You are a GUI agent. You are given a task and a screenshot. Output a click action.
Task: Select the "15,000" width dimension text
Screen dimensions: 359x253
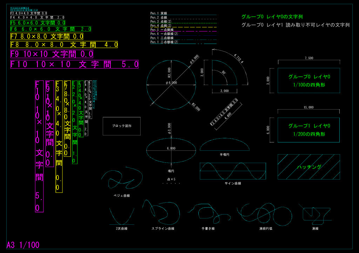point(309,107)
